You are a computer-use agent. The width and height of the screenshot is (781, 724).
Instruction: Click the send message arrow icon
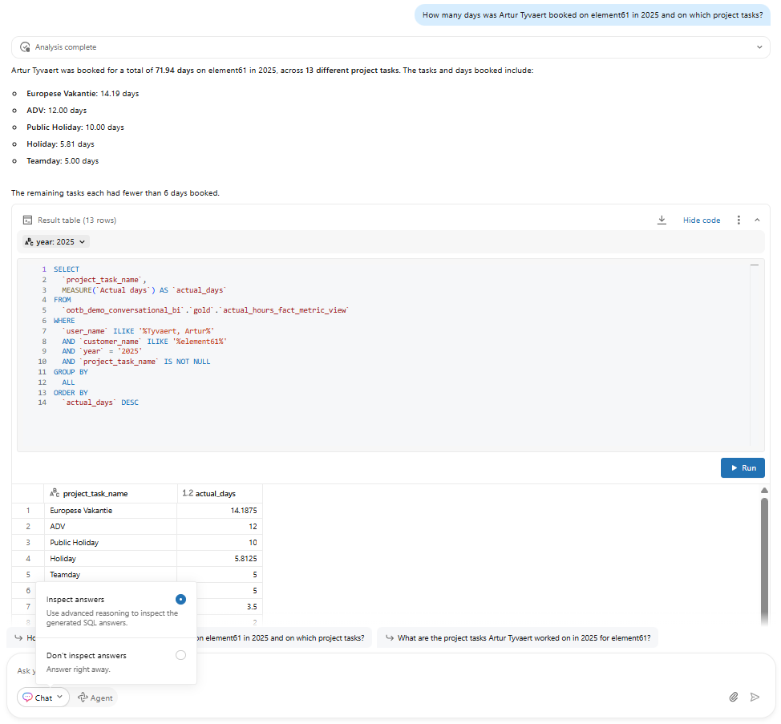[x=755, y=698]
